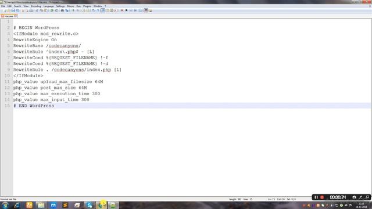Click the Save All toolbar icon
The width and height of the screenshot is (372, 209).
point(18,10)
